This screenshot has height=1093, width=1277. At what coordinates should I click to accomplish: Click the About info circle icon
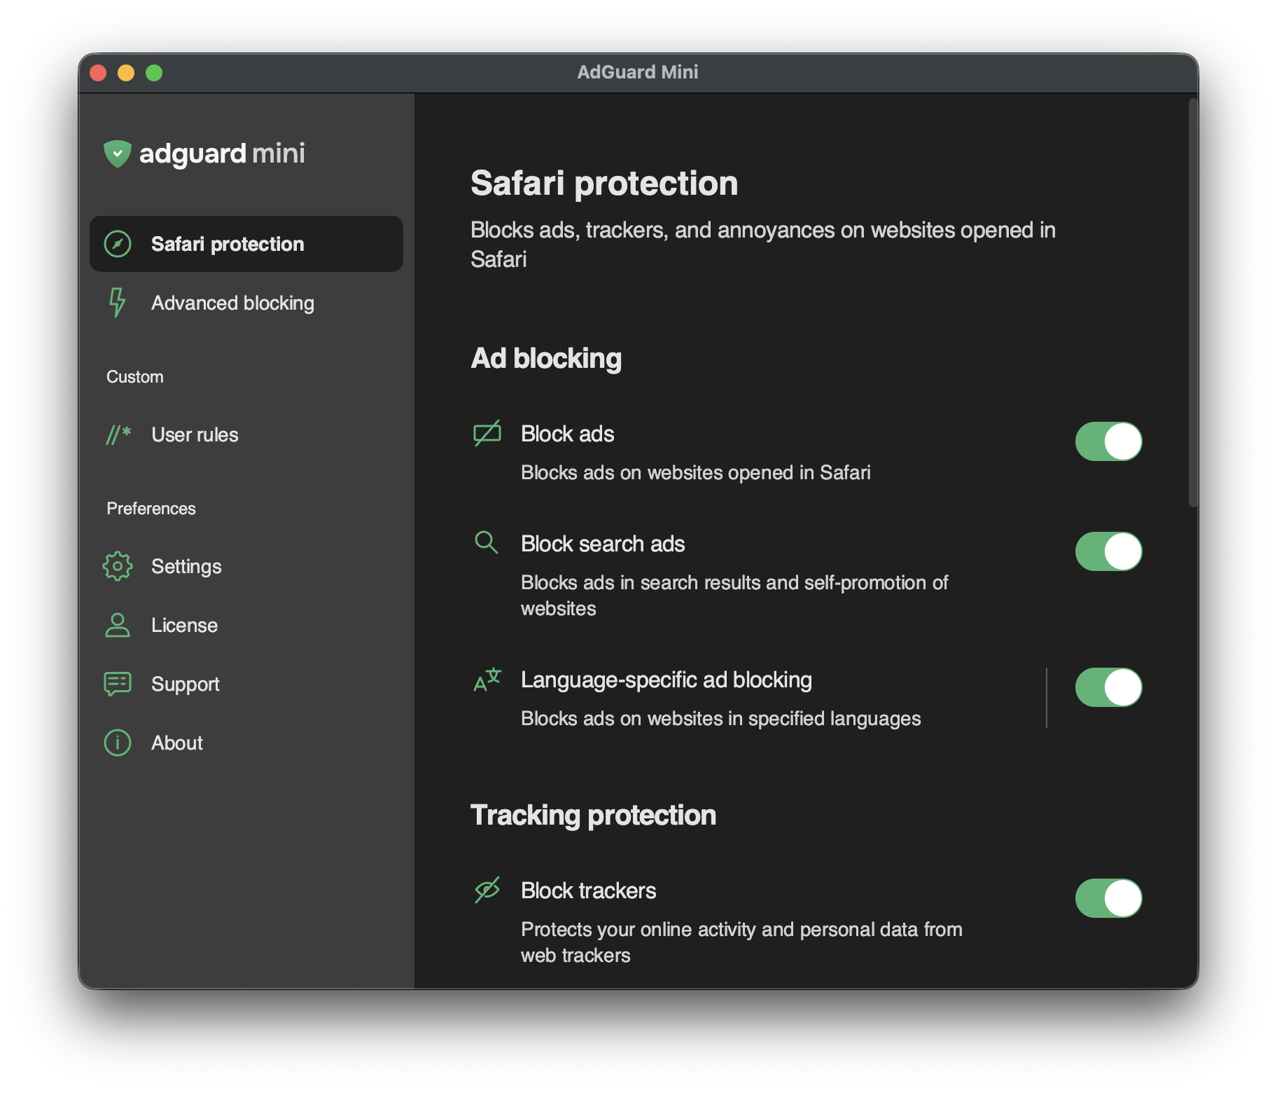coord(118,743)
